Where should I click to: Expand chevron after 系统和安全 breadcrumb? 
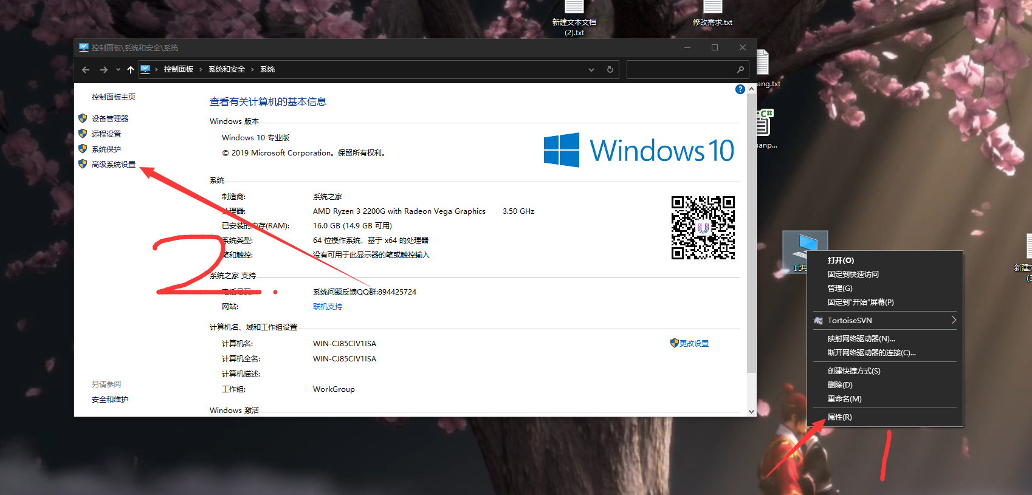(252, 69)
